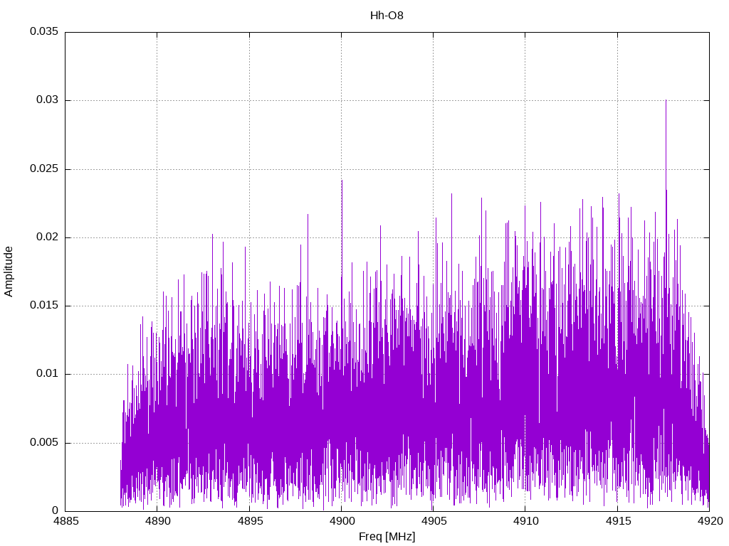Click the plot title Hh-O8
729x546 pixels.
[x=387, y=16]
